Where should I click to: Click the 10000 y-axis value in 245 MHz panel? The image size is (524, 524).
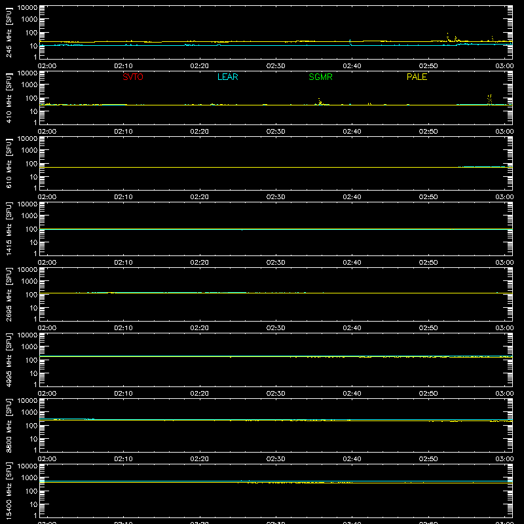click(x=28, y=8)
